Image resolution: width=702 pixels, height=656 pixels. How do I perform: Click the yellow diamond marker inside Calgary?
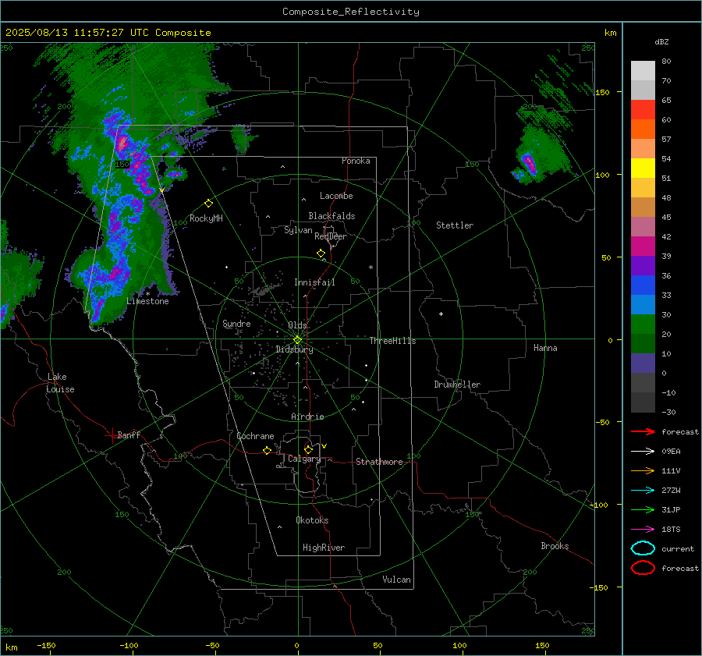click(x=308, y=449)
